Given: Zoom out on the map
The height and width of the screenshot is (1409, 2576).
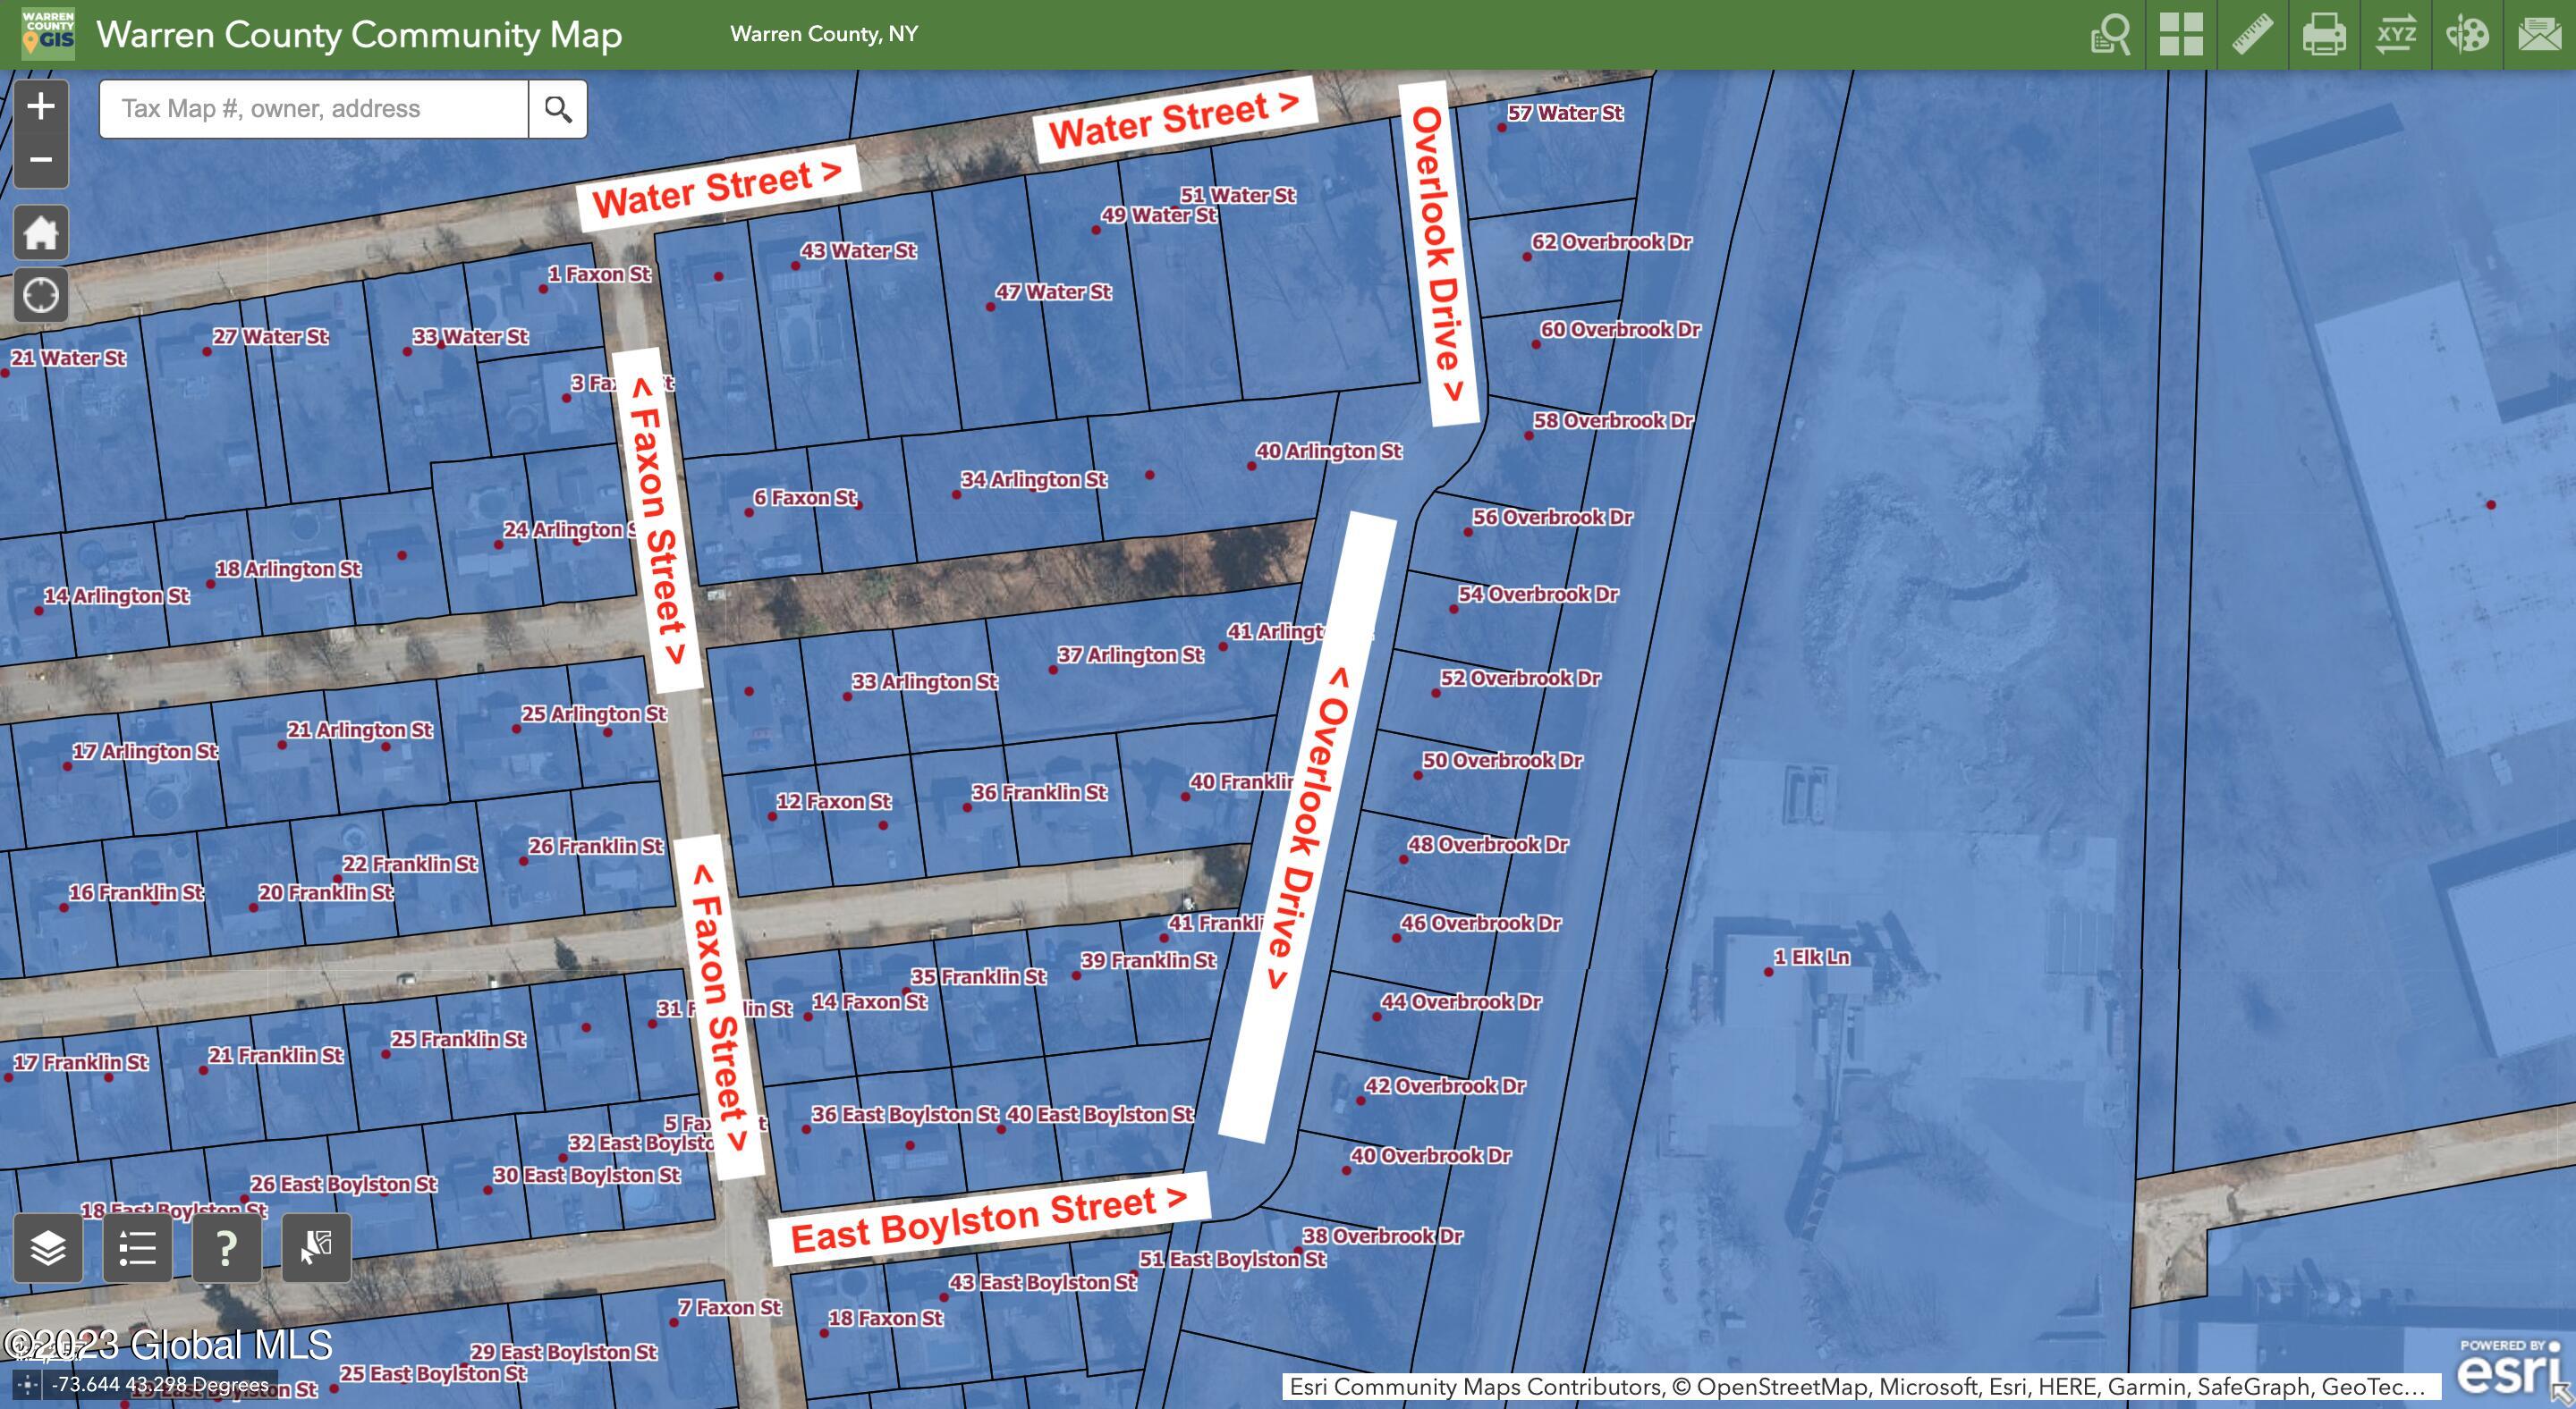Looking at the screenshot, I should [x=41, y=160].
